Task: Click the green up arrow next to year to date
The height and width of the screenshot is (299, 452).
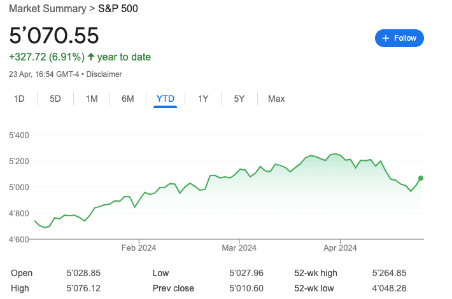Action: [x=91, y=57]
